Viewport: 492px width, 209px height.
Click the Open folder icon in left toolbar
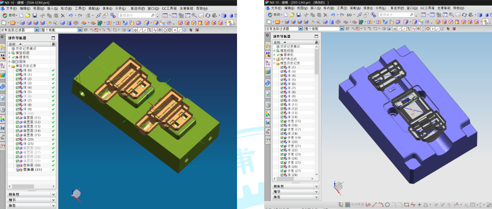coord(27,15)
